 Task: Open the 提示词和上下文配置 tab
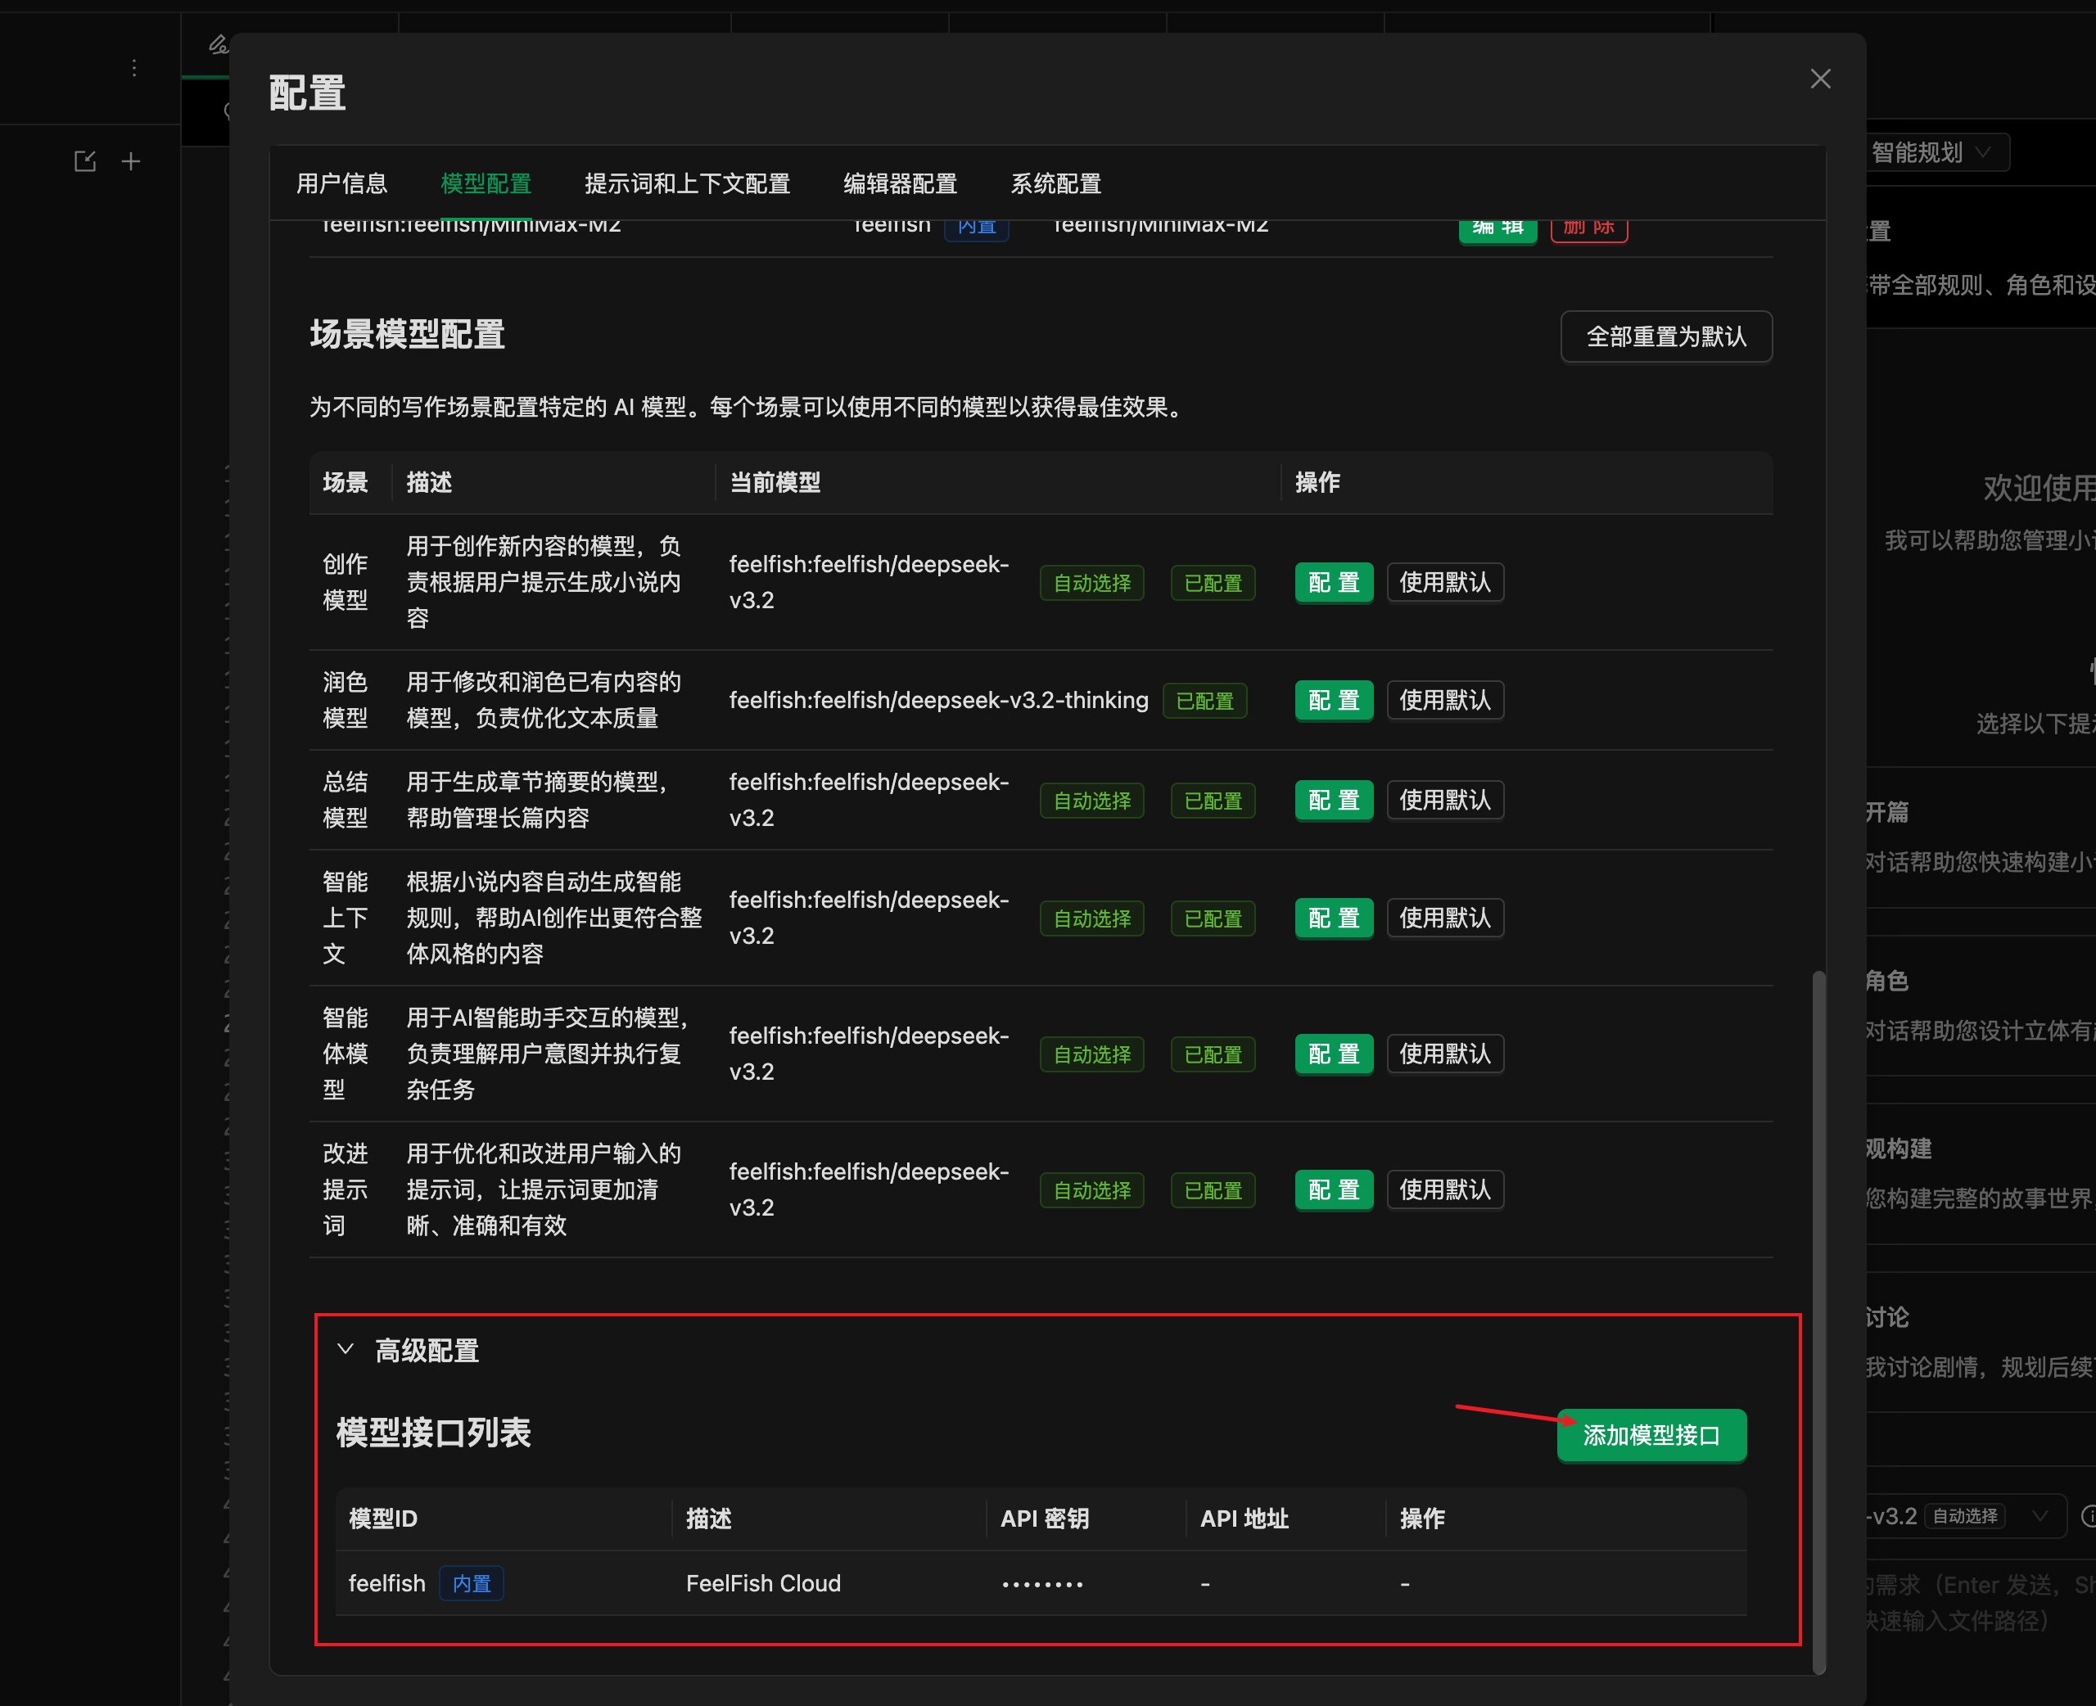688,183
